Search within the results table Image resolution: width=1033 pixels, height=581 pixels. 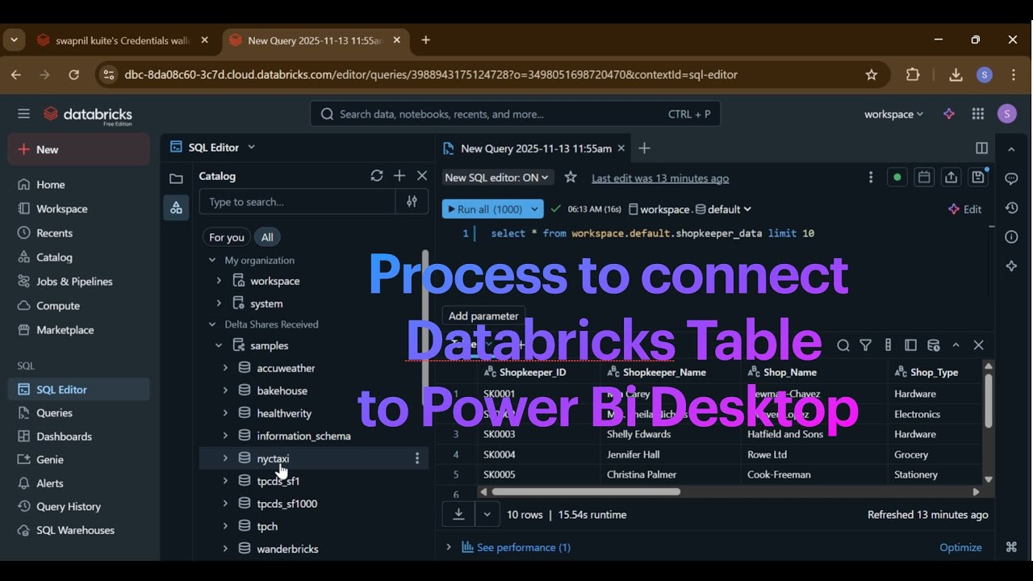843,345
